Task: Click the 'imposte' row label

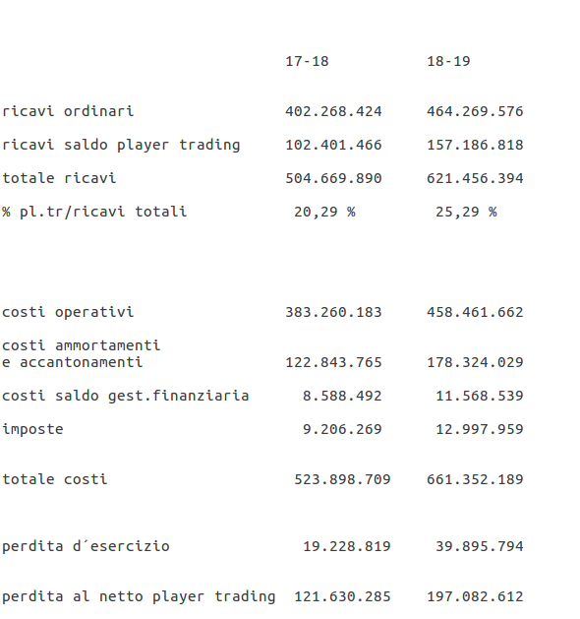Action: point(32,429)
